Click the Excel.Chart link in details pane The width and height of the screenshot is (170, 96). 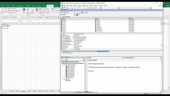[x=70, y=53]
